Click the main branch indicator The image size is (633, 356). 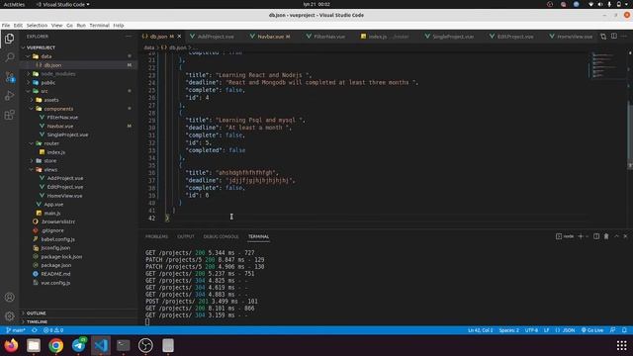[16, 330]
